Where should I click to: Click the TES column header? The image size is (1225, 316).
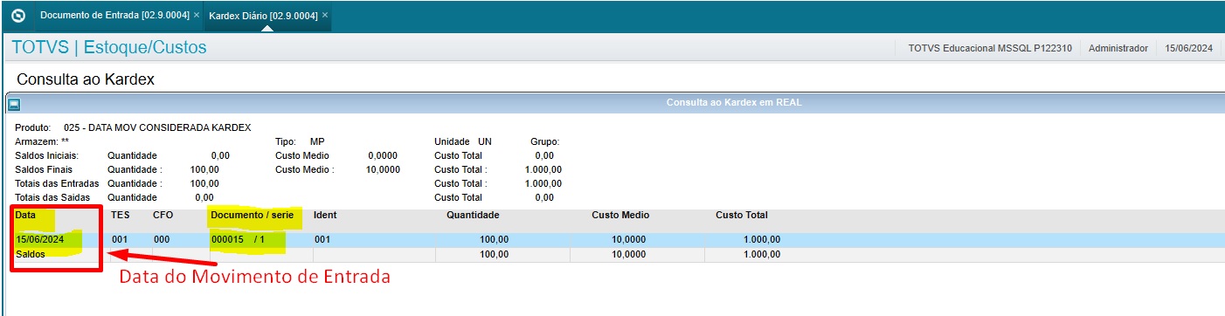tap(121, 215)
